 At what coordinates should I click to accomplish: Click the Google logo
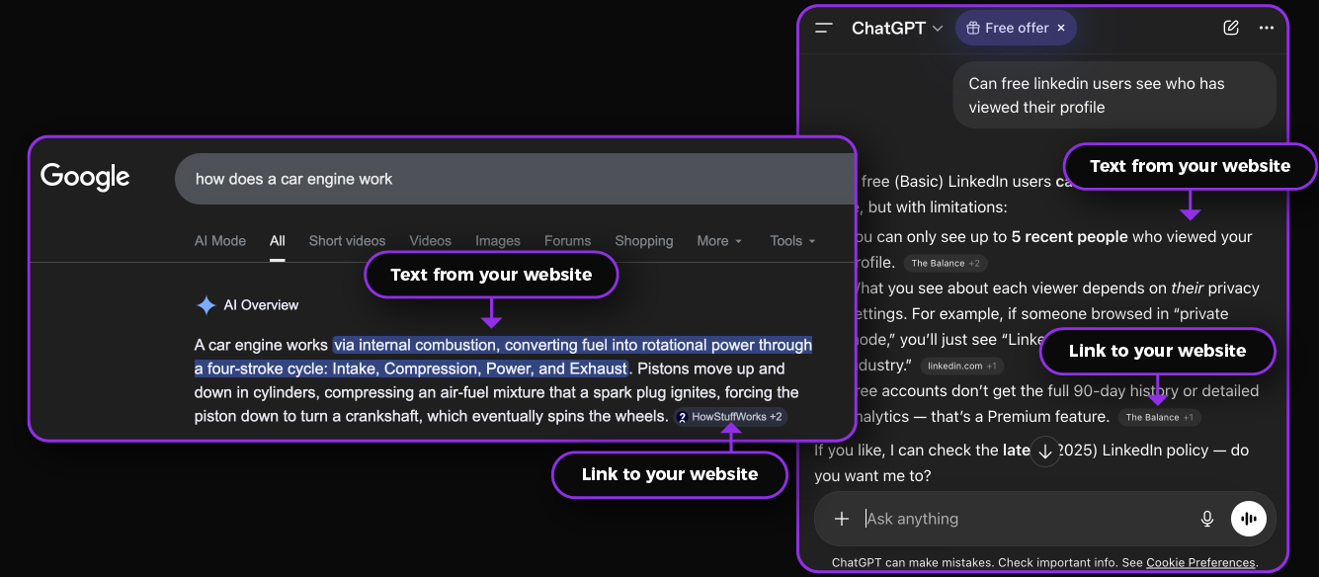point(86,178)
